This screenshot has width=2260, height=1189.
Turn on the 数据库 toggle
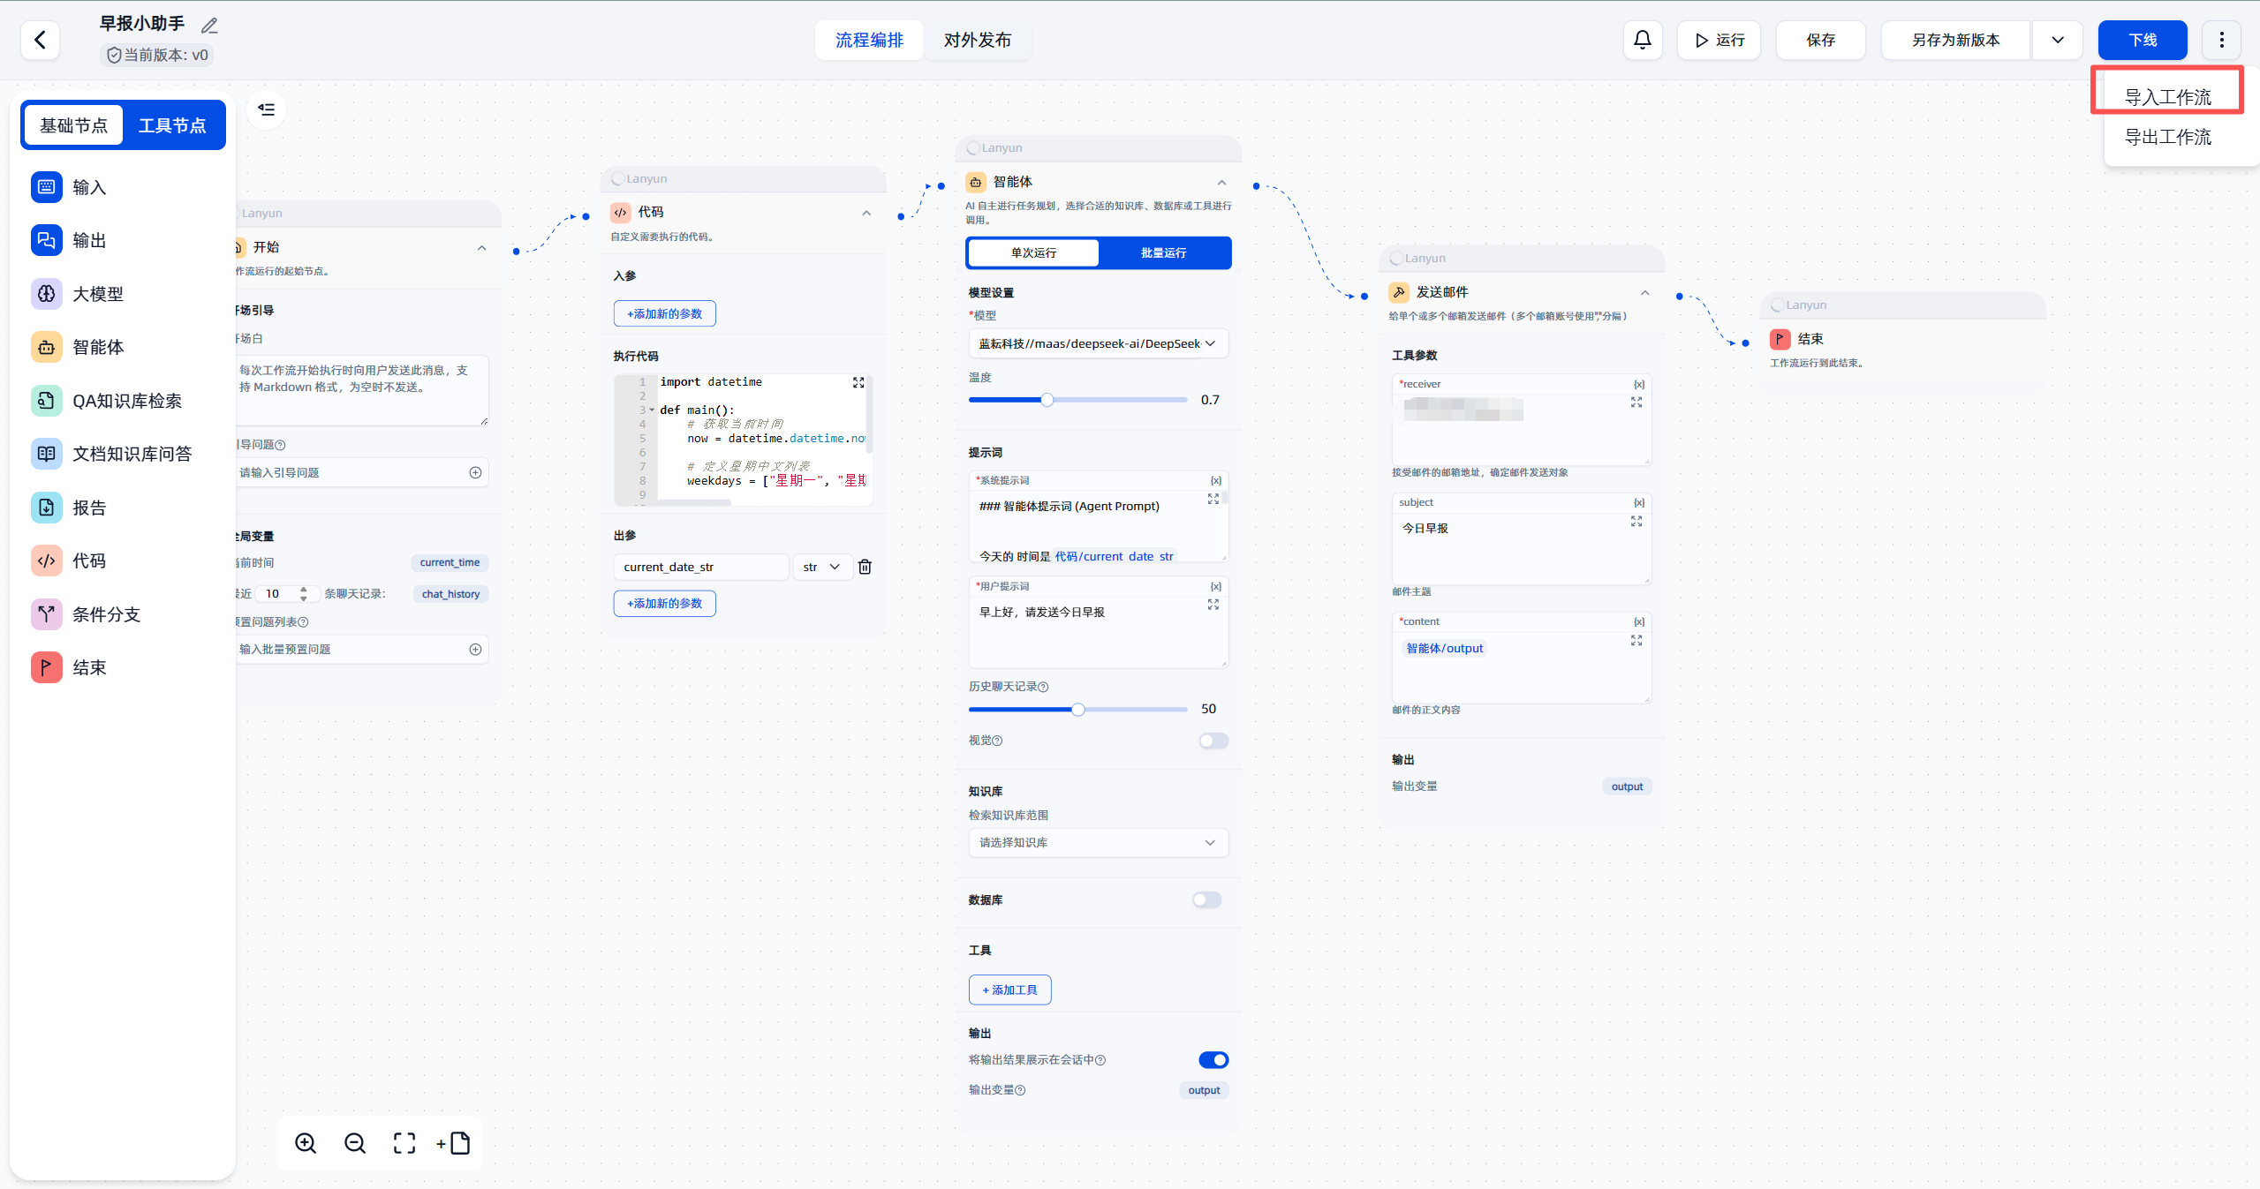pyautogui.click(x=1206, y=899)
